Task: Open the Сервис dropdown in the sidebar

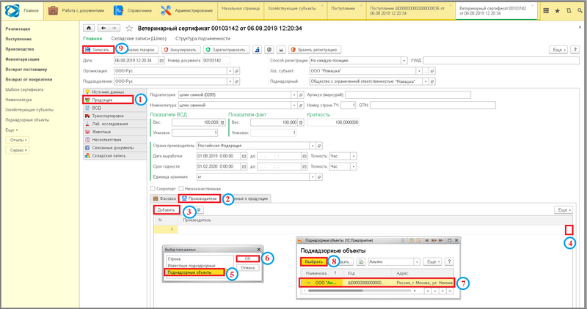Action: coord(17,150)
